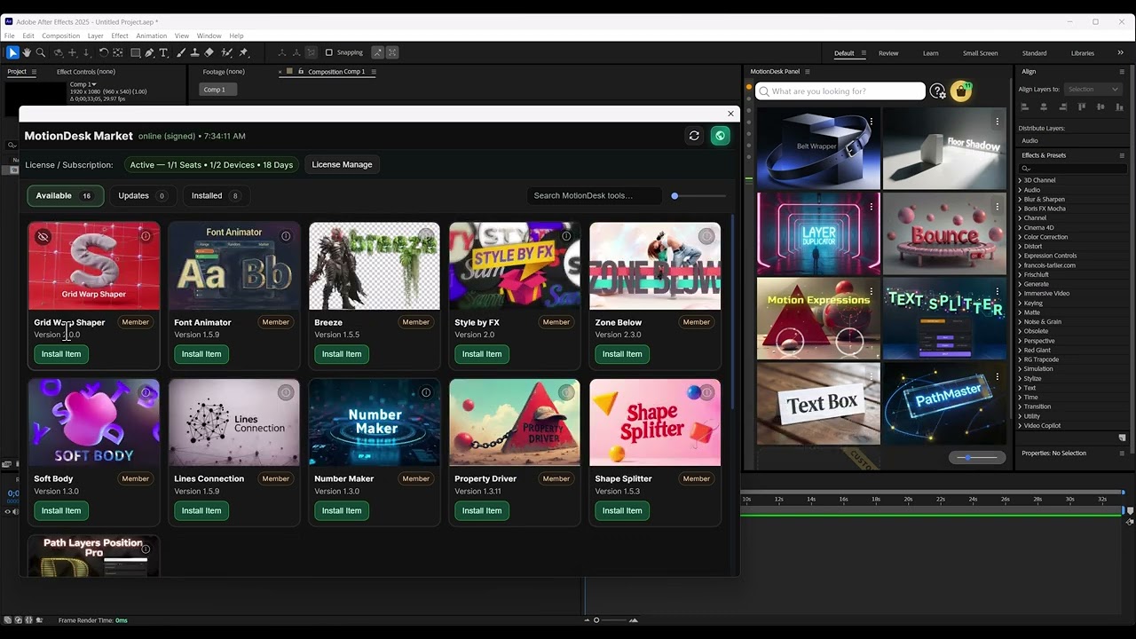Expand workspace overflow chevron

pyautogui.click(x=1120, y=53)
